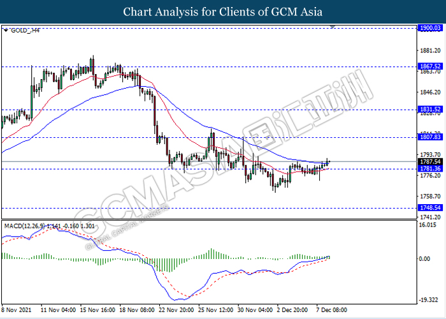Click the -19.322 MACD scale value

[x=429, y=300]
